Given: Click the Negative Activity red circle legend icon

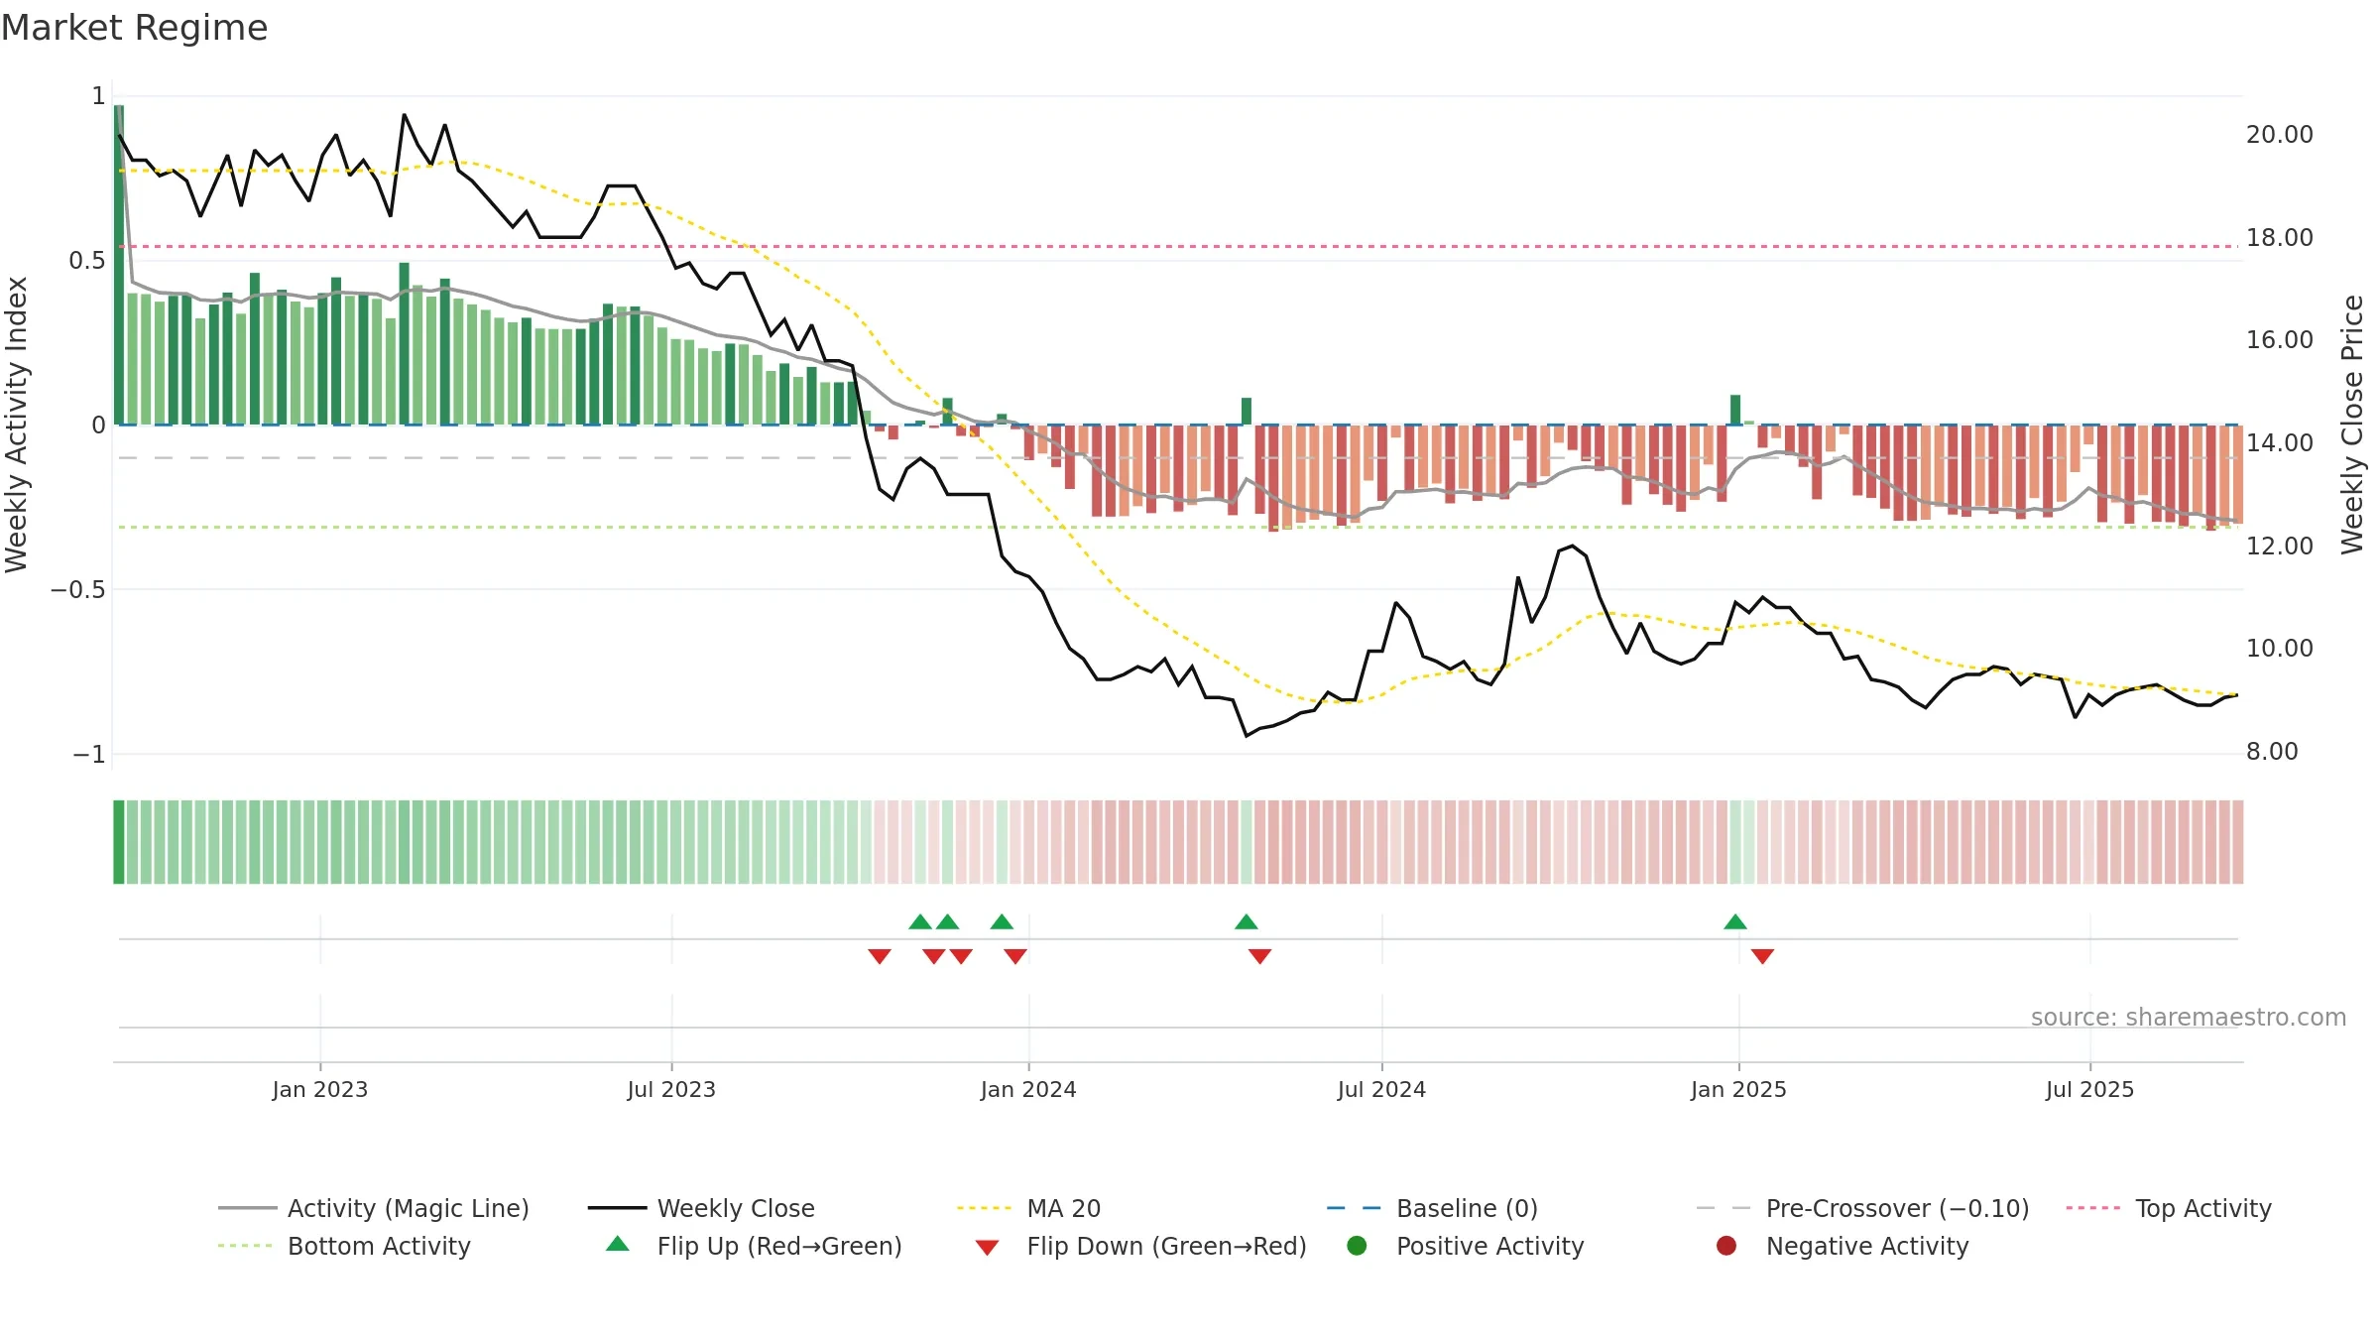Looking at the screenshot, I should coord(1726,1246).
